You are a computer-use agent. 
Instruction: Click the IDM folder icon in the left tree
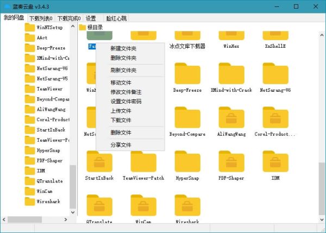(30, 171)
